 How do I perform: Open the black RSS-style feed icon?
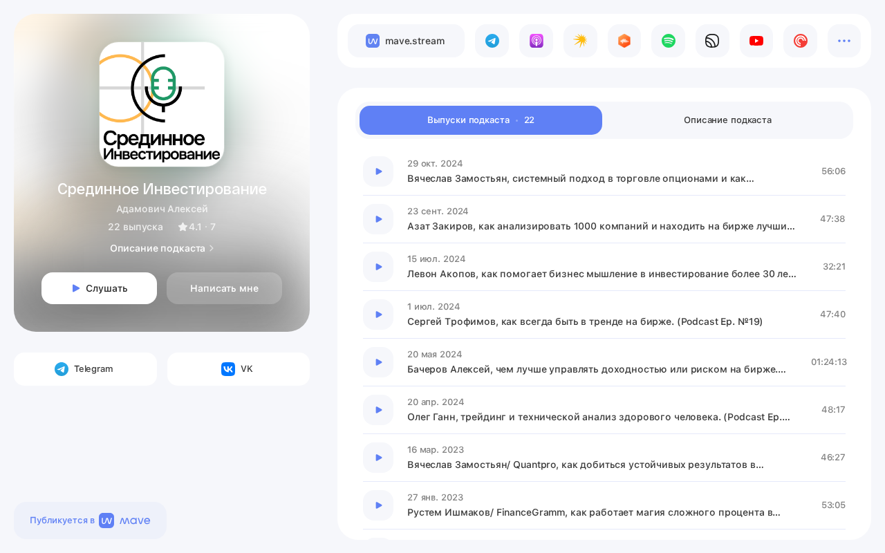click(712, 41)
